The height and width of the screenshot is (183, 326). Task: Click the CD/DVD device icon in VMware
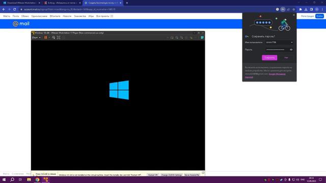[x=177, y=38]
